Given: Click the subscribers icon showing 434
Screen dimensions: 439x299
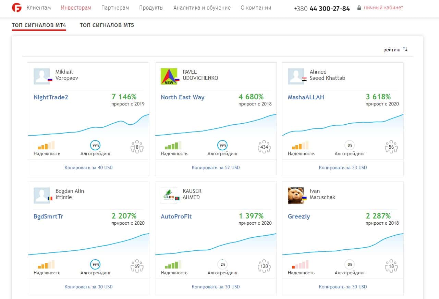Looking at the screenshot, I should 264,147.
